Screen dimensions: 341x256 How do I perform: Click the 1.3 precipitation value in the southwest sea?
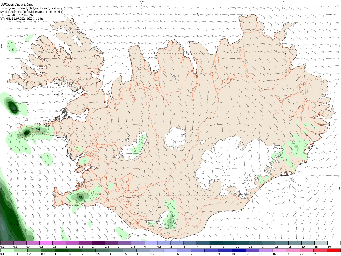click(16, 225)
